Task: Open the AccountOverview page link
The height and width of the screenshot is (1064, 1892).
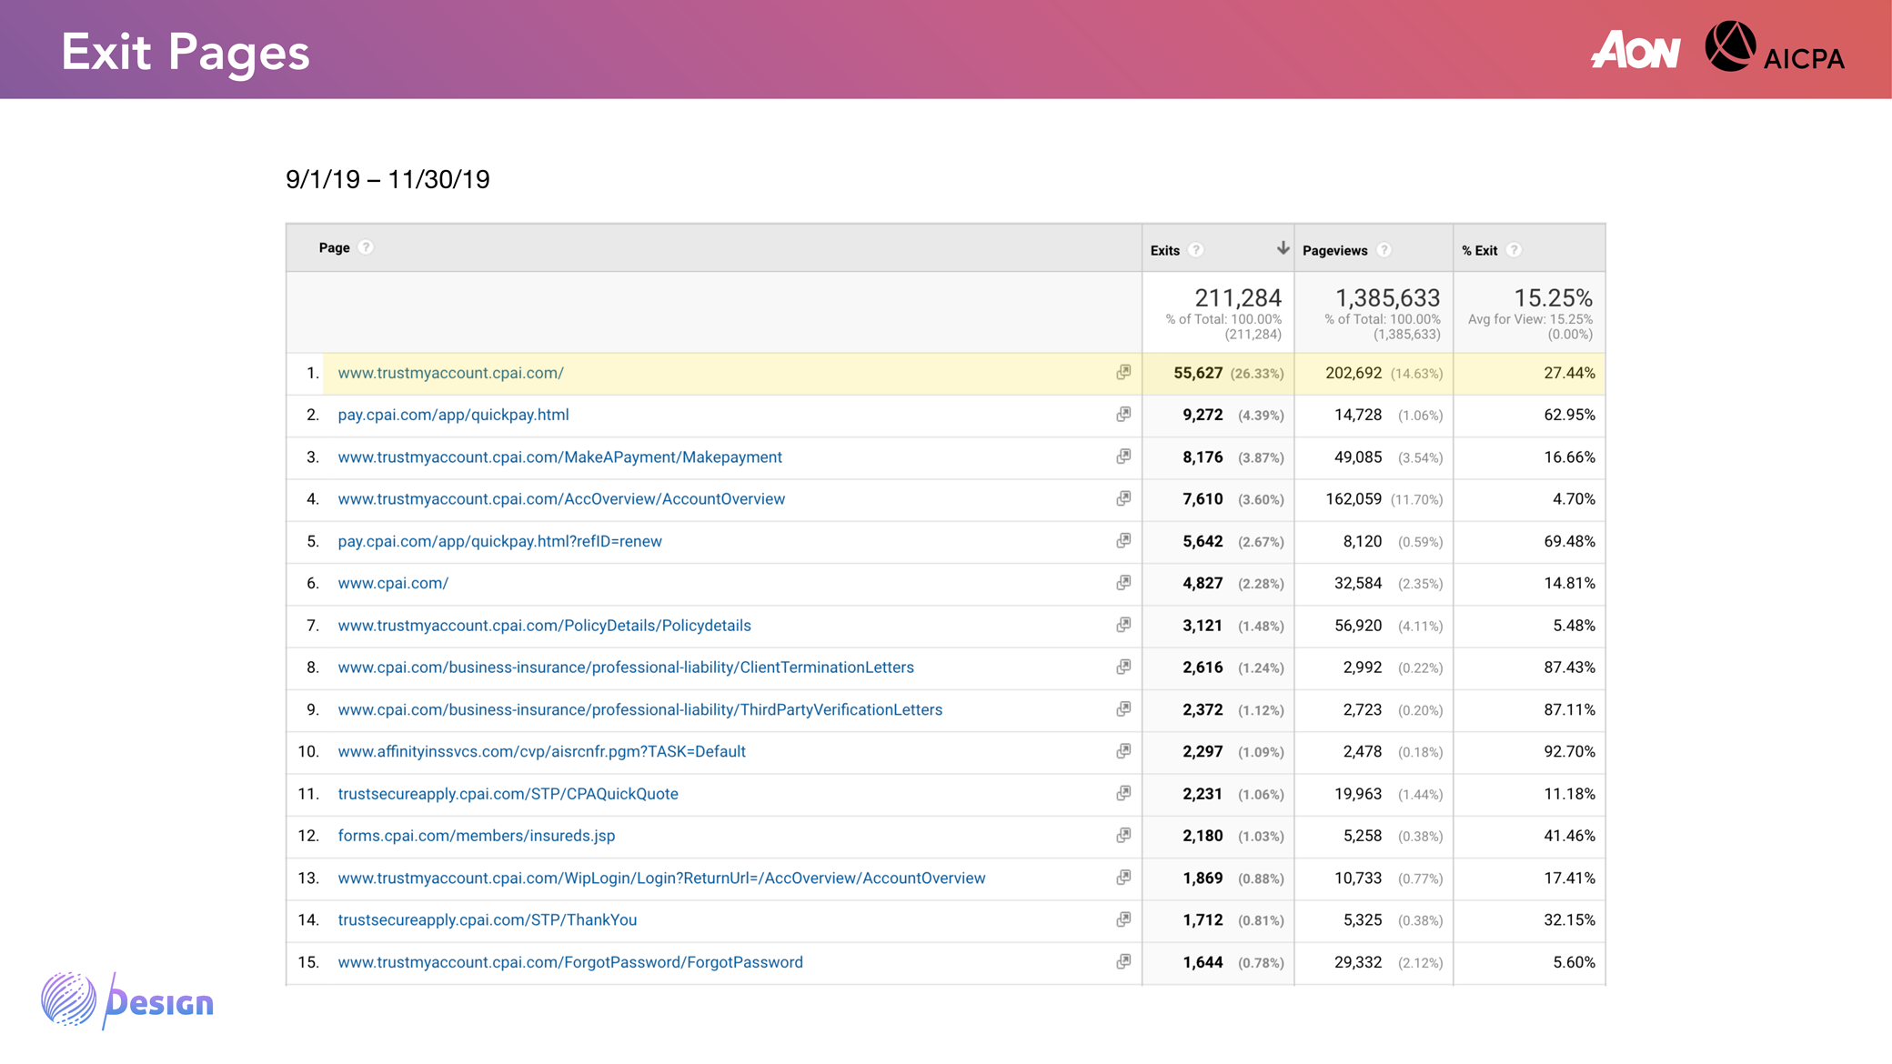Action: pyautogui.click(x=561, y=498)
